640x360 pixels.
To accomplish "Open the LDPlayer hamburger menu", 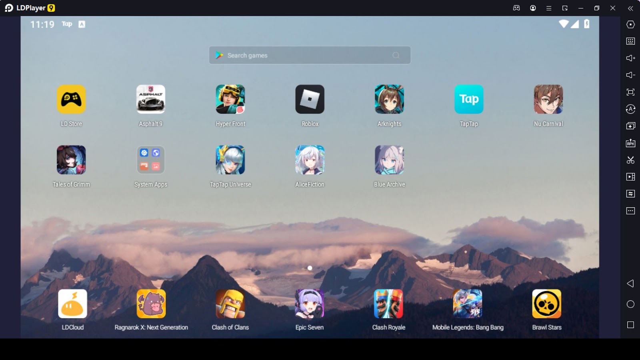I will (x=549, y=8).
